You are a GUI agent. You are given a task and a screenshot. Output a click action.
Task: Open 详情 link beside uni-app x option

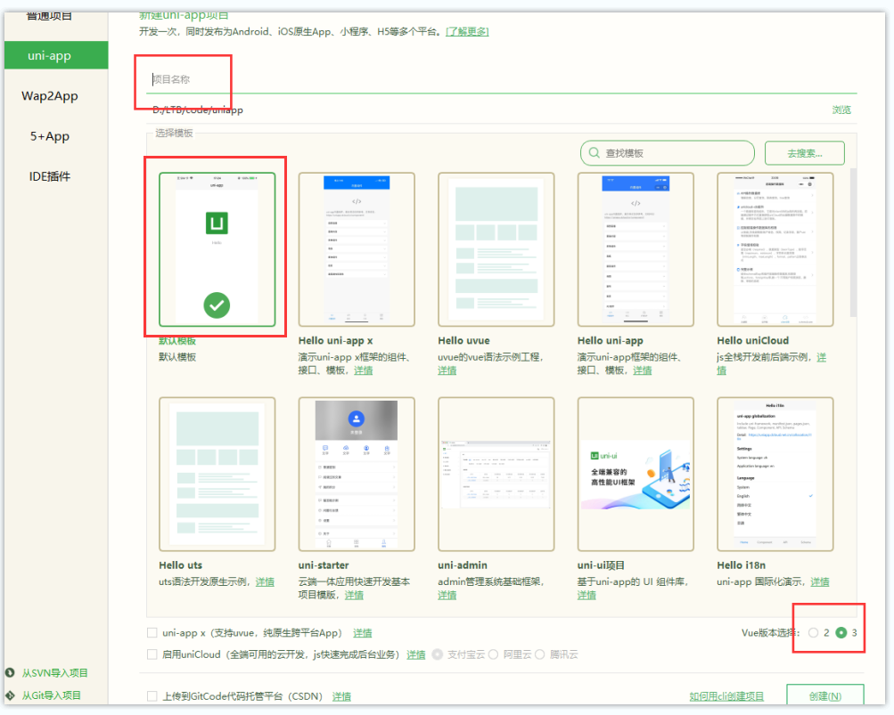coord(362,633)
